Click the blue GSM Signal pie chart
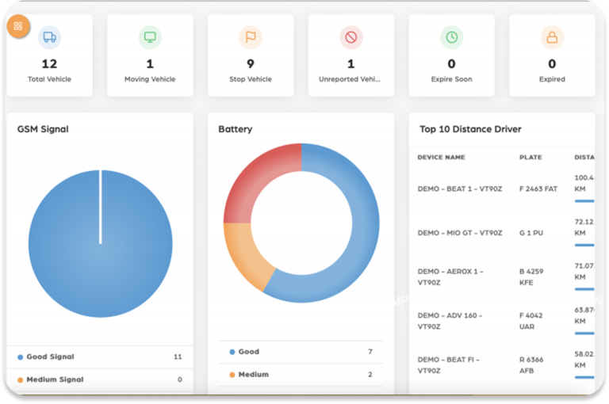Viewport: 609px width, 404px height. pos(100,244)
